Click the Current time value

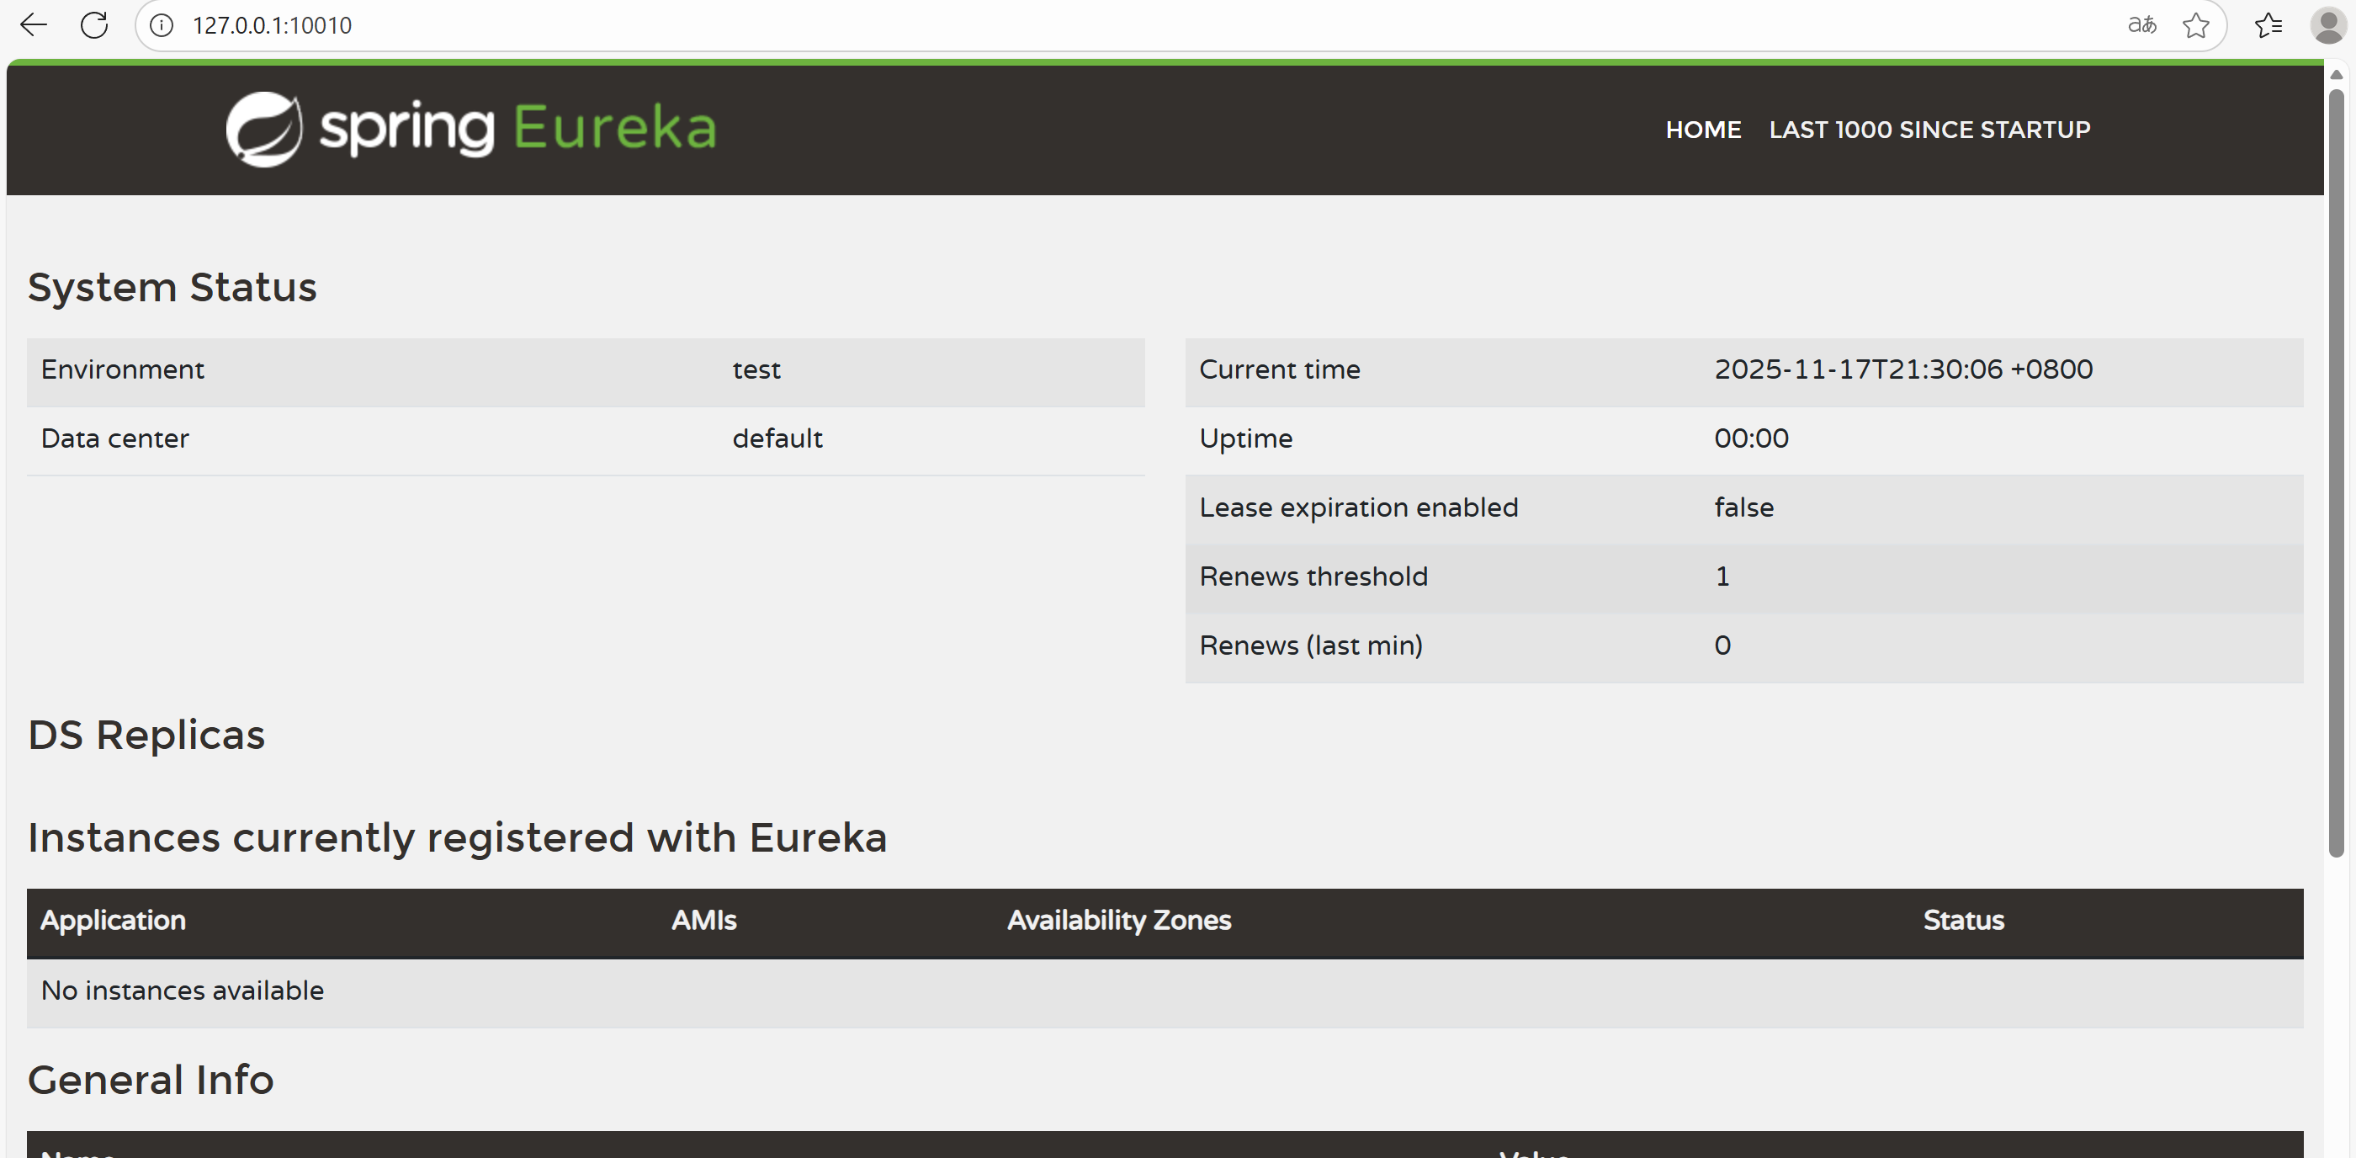pos(1902,369)
